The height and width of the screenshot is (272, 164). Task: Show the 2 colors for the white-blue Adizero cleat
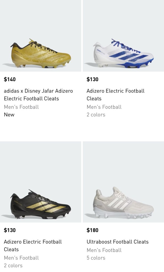[96, 115]
